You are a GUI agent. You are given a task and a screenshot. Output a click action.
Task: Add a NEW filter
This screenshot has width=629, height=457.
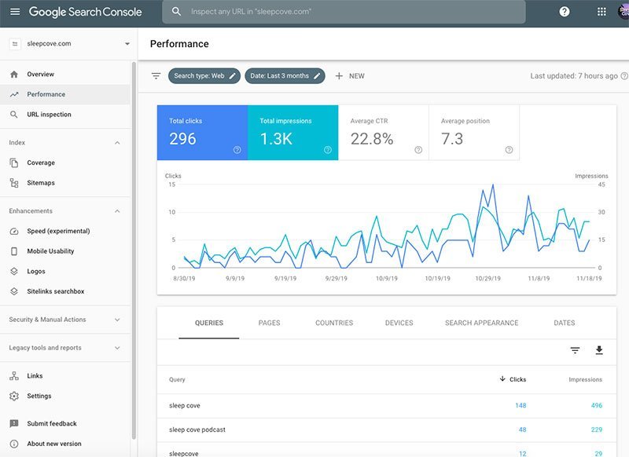click(x=350, y=76)
